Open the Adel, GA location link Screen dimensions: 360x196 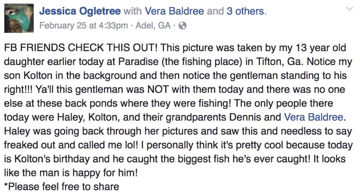(x=153, y=25)
